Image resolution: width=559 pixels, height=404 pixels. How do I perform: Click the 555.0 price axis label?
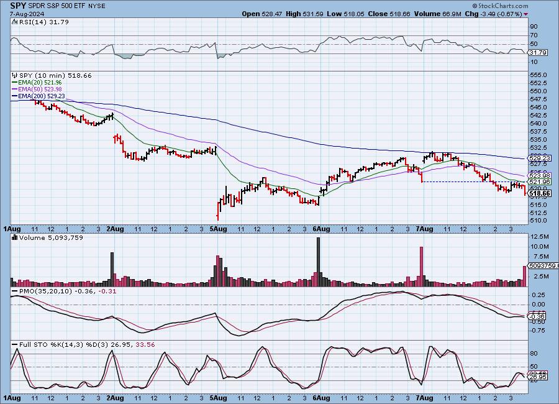(x=539, y=75)
